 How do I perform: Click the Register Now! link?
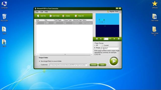(114, 11)
